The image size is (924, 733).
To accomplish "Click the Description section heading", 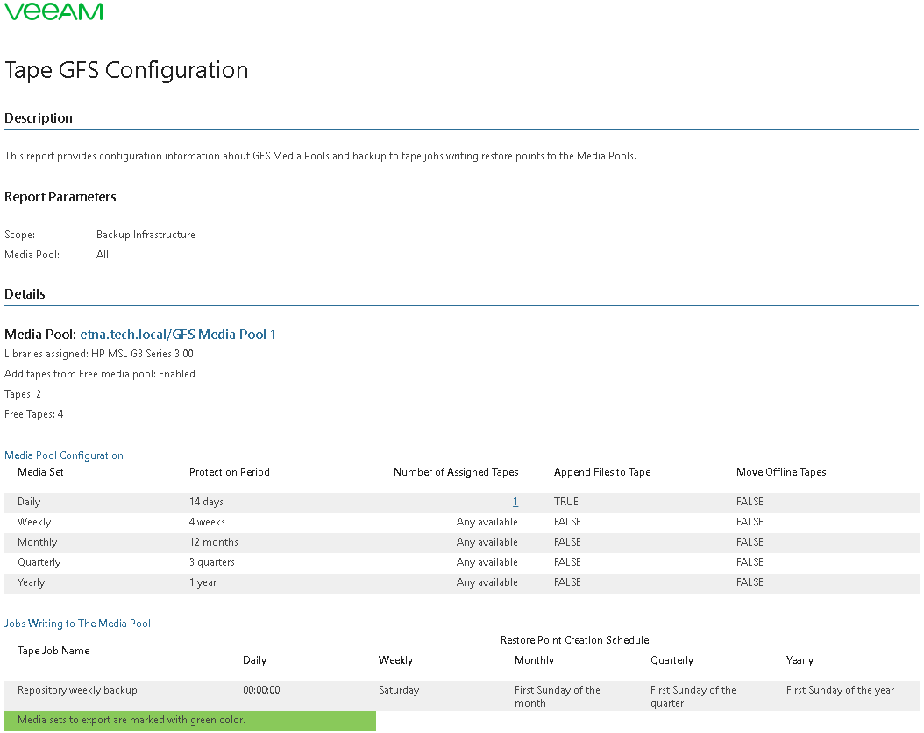I will [x=39, y=117].
